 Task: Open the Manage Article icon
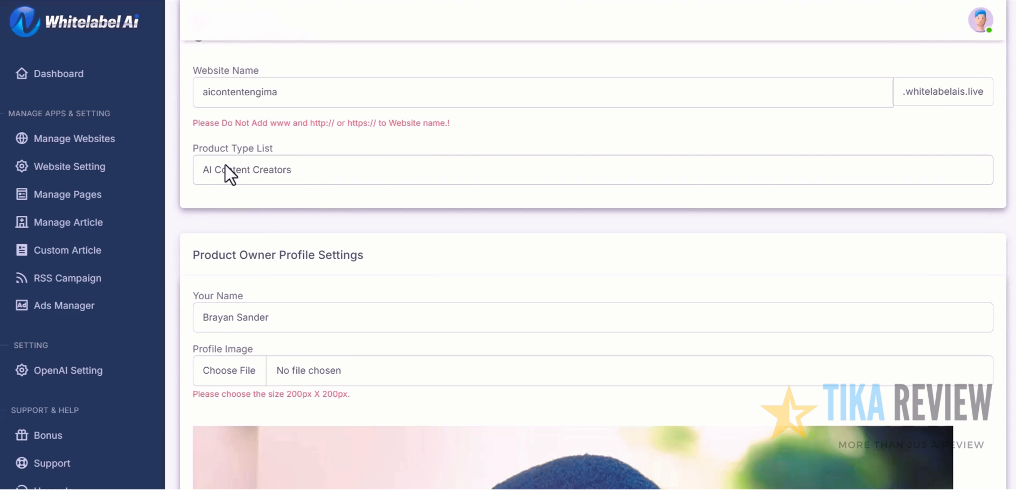(22, 222)
